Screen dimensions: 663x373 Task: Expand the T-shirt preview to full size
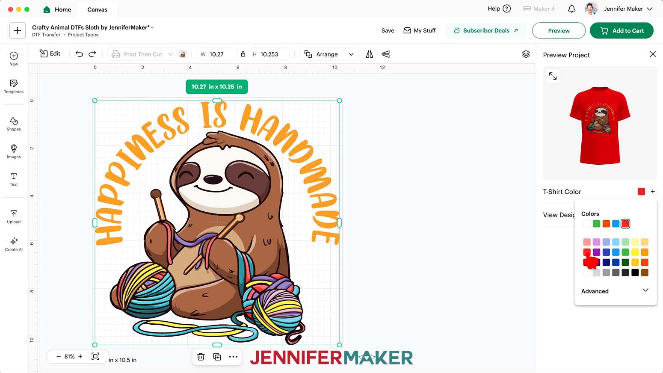coord(553,76)
